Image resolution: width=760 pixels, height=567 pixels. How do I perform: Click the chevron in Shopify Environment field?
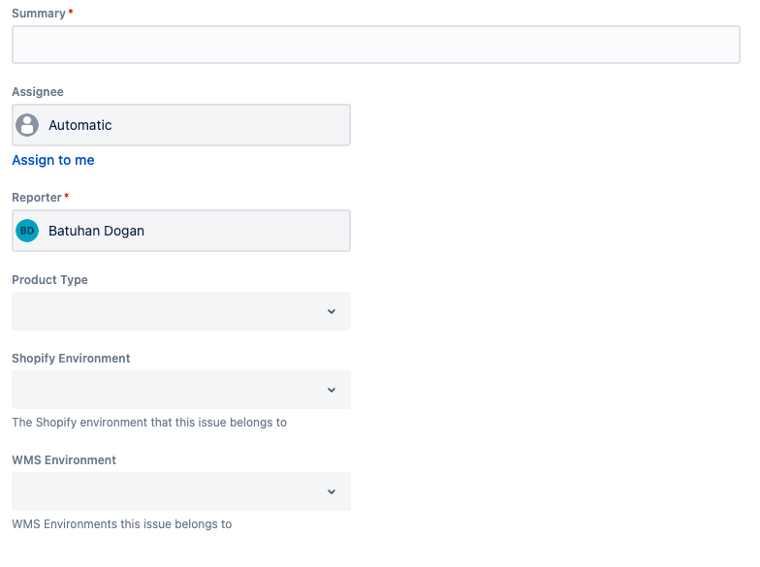point(332,390)
